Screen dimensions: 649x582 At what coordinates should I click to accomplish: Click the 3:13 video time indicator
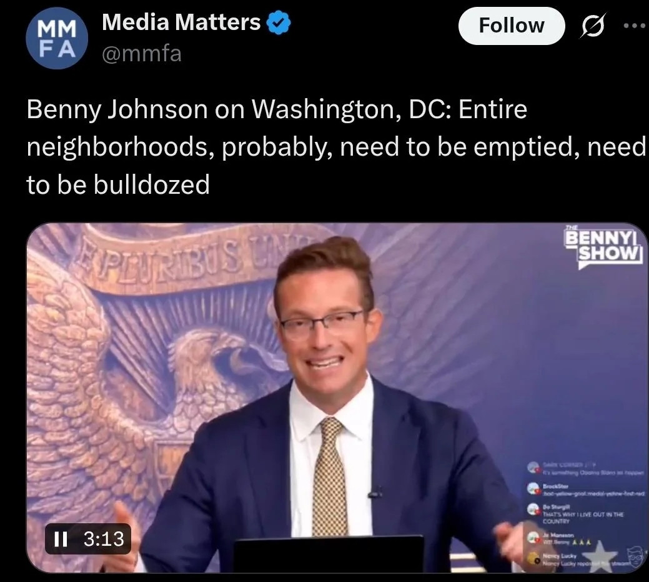[x=104, y=539]
